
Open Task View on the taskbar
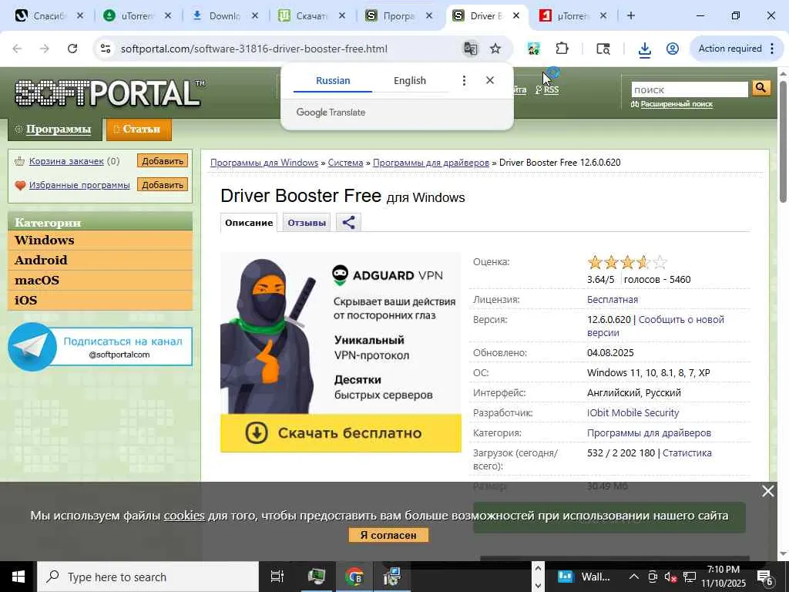click(277, 577)
